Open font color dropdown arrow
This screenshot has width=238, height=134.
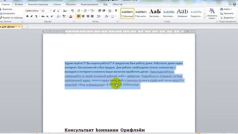[x=74, y=16]
